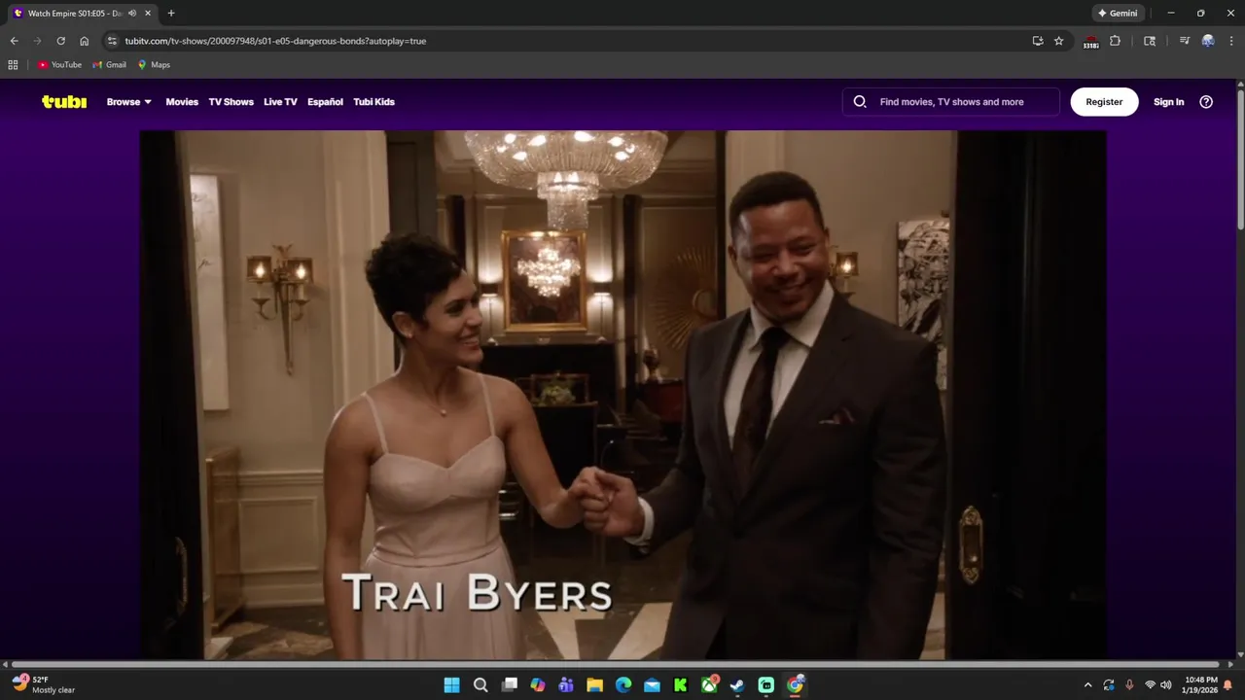Image resolution: width=1245 pixels, height=700 pixels.
Task: Install app icon in the address bar
Action: (x=1038, y=41)
